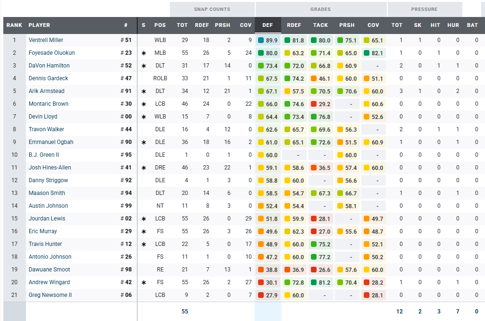
Task: Sort by the SK pressure column header
Action: coord(418,25)
